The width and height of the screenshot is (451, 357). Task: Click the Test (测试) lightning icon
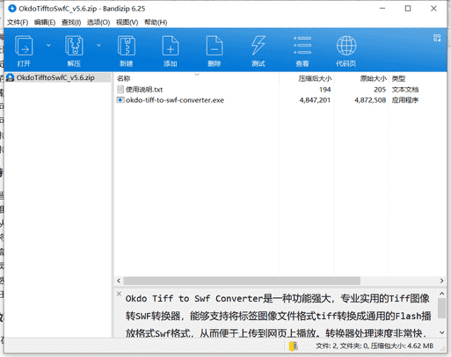pos(258,46)
